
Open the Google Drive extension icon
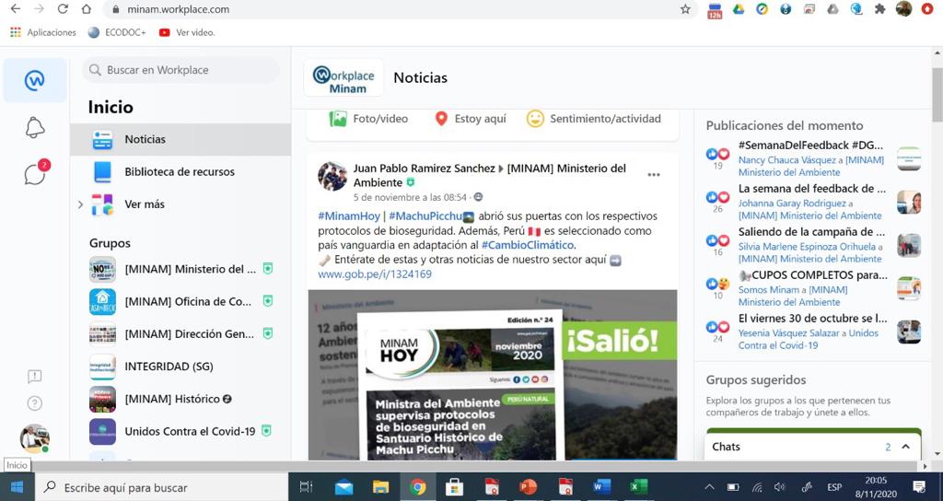(x=739, y=9)
